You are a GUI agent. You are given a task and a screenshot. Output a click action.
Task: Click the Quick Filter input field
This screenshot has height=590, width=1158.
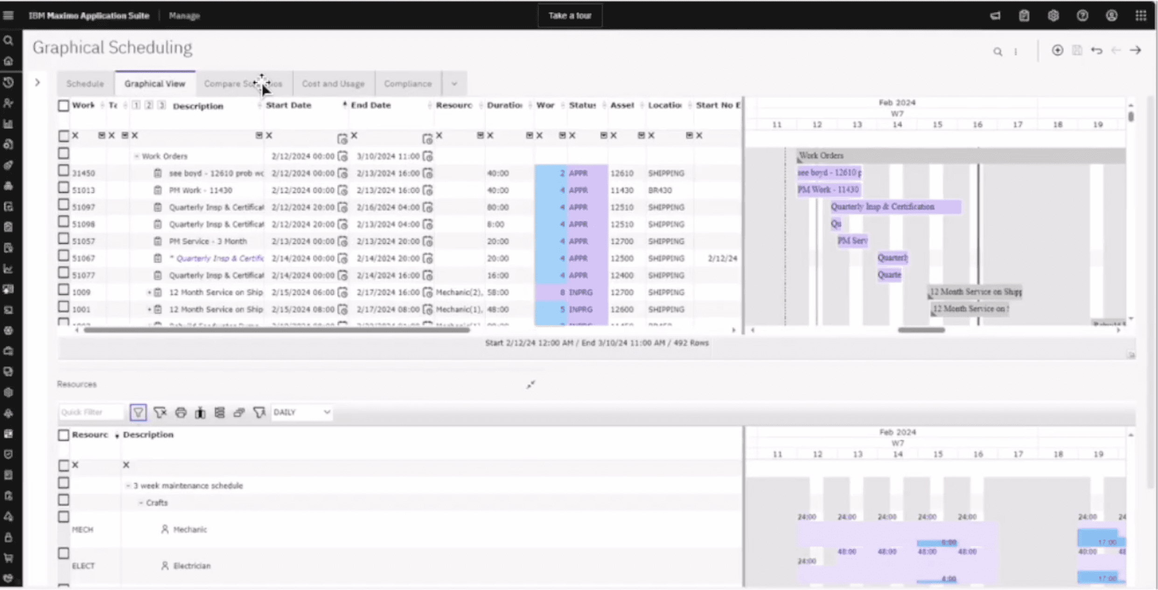click(91, 412)
